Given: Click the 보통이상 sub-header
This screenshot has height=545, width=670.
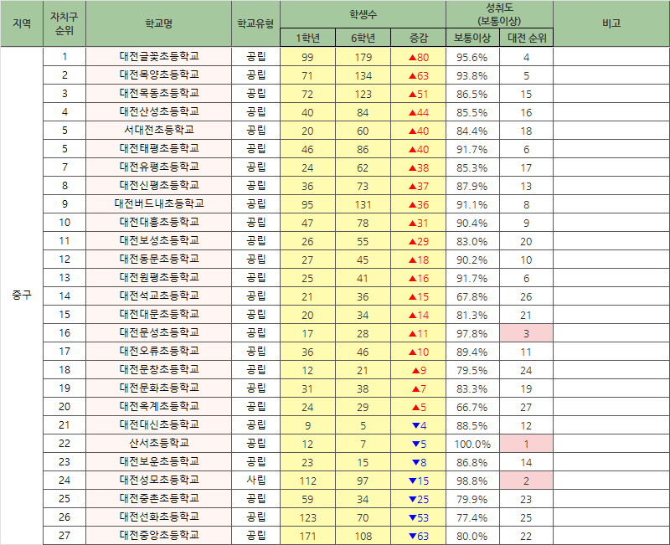Looking at the screenshot, I should tap(472, 38).
